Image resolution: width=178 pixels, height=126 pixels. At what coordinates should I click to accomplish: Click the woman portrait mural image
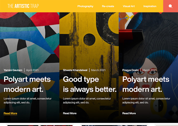(148, 40)
